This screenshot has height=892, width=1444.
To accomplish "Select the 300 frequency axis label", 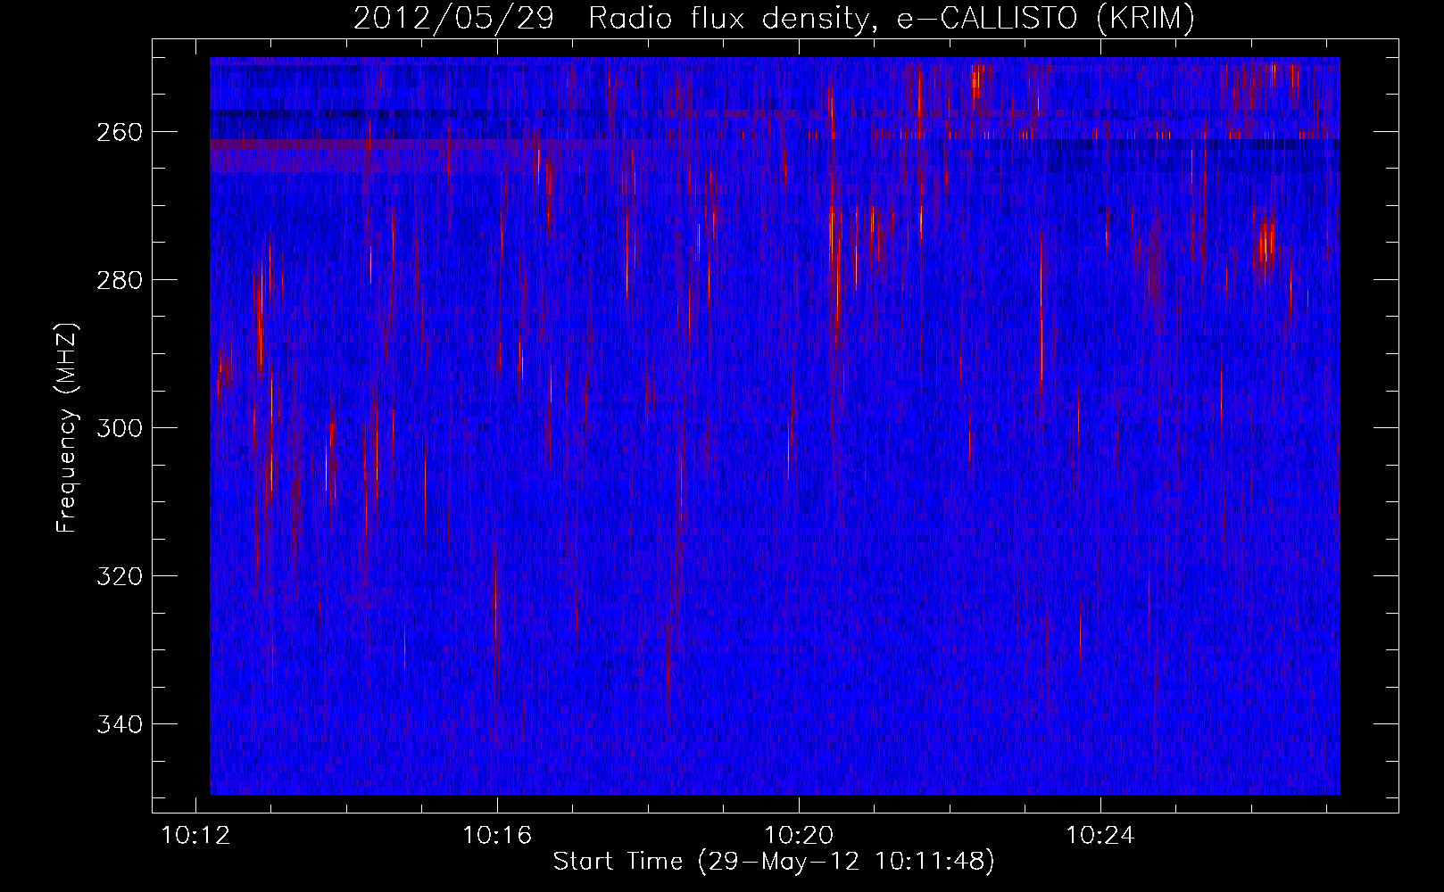I will pyautogui.click(x=118, y=428).
